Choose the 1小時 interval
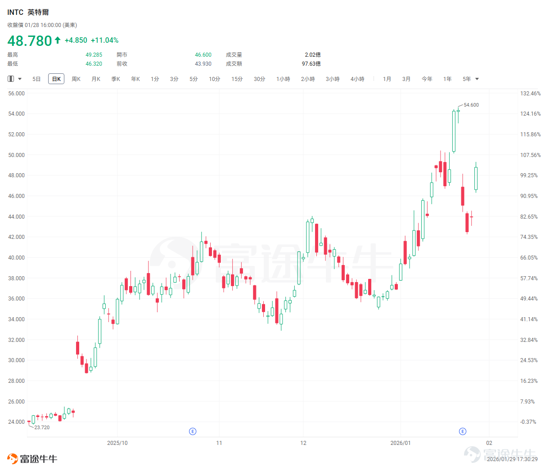The height and width of the screenshot is (471, 545). click(283, 79)
